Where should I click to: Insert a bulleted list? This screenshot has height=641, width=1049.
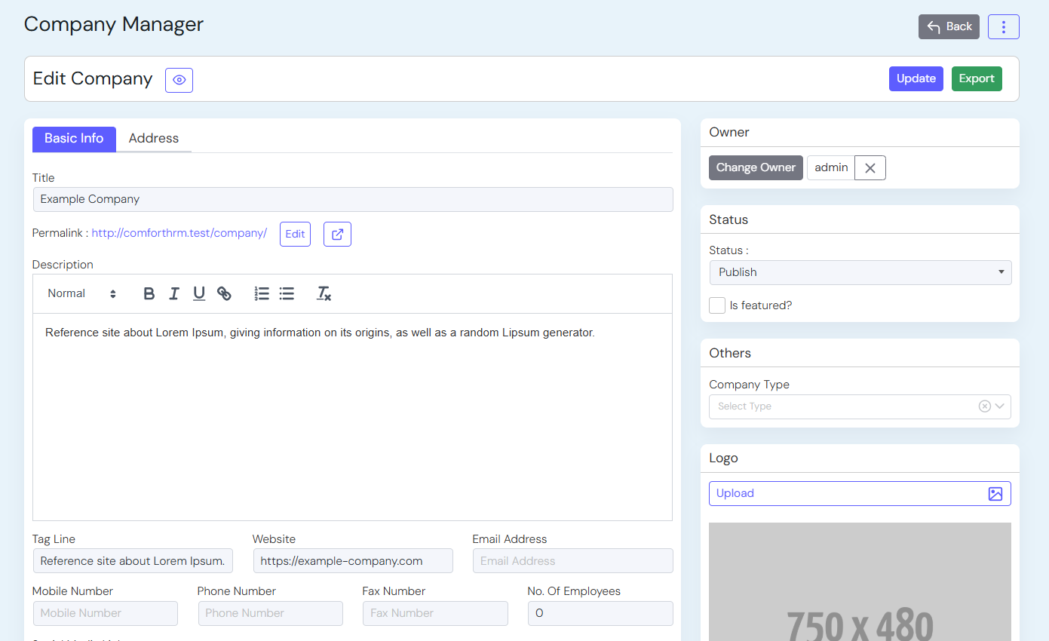point(287,294)
